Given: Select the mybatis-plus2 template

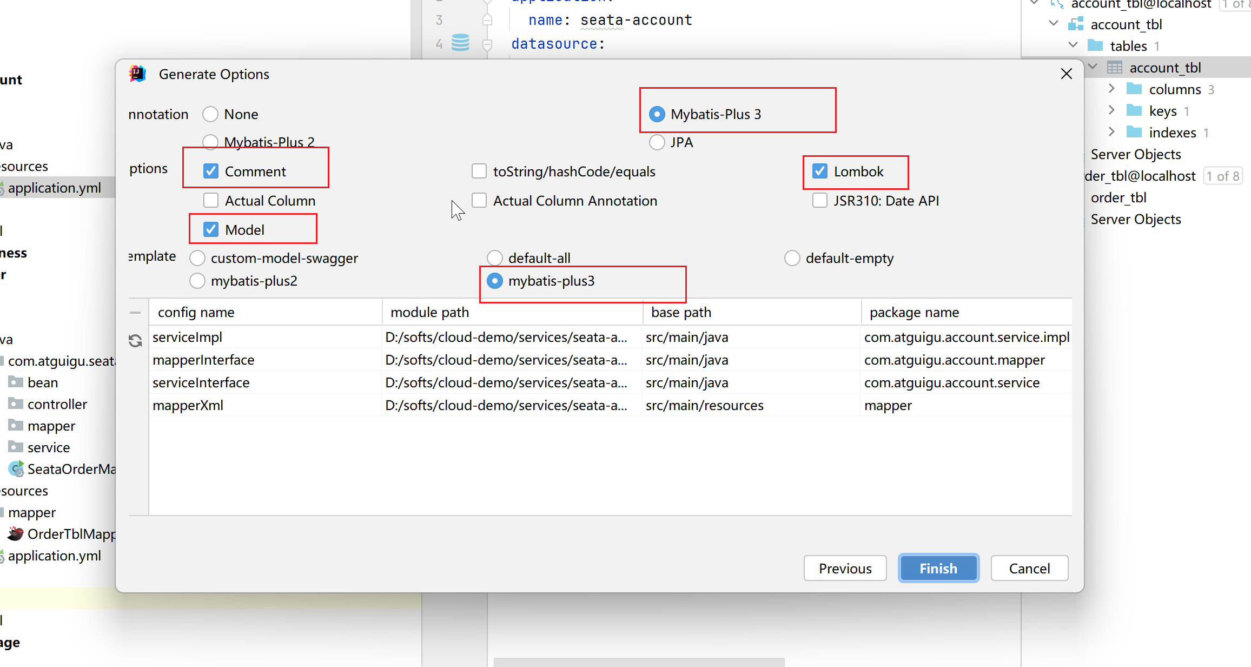Looking at the screenshot, I should pos(197,281).
